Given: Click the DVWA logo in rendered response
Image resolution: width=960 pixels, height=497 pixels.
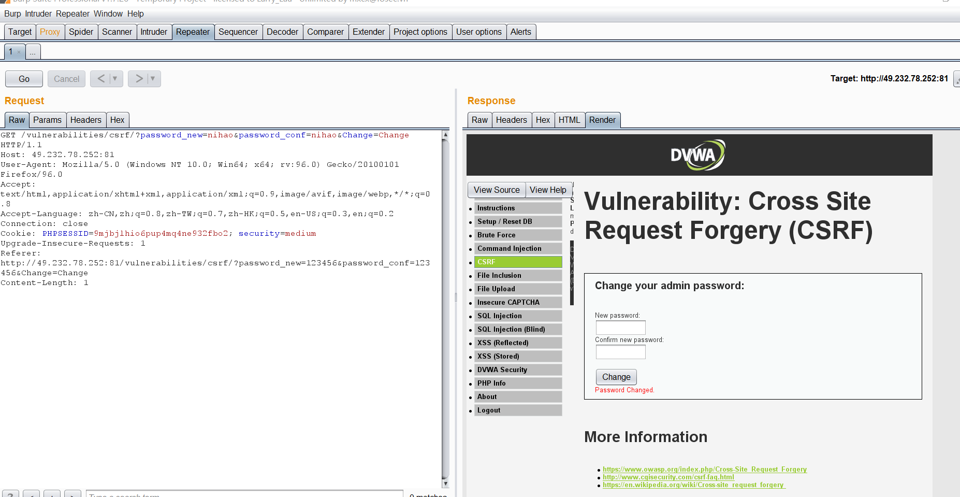Looking at the screenshot, I should click(x=698, y=154).
